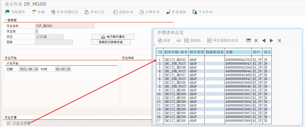Go to previous page in step list
This screenshot has height=127, width=305.
tap(264, 40)
